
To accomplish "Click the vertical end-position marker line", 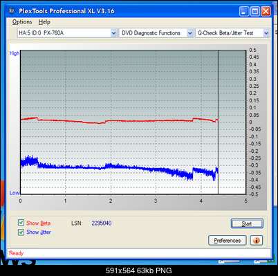I will pos(218,122).
